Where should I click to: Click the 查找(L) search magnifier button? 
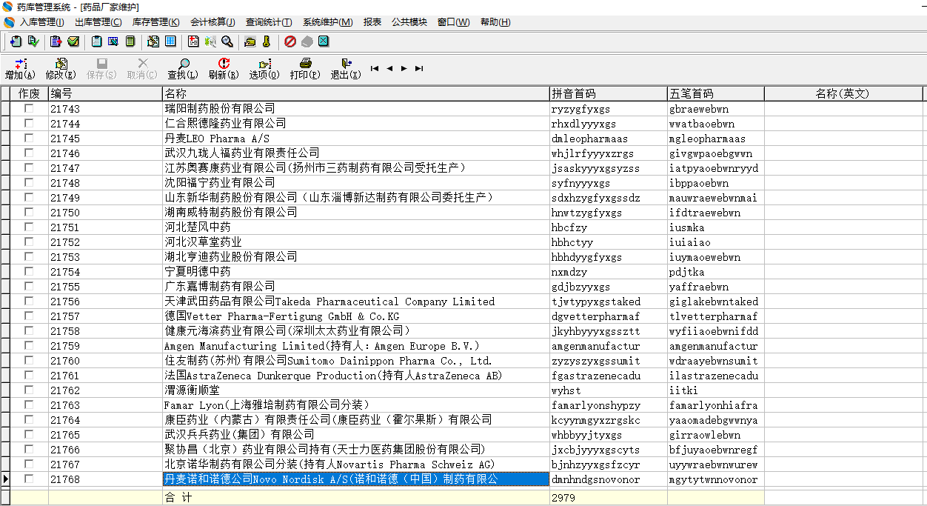click(183, 69)
